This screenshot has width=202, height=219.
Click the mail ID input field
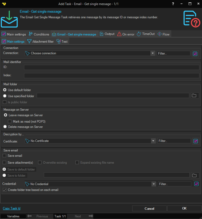click(x=111, y=68)
